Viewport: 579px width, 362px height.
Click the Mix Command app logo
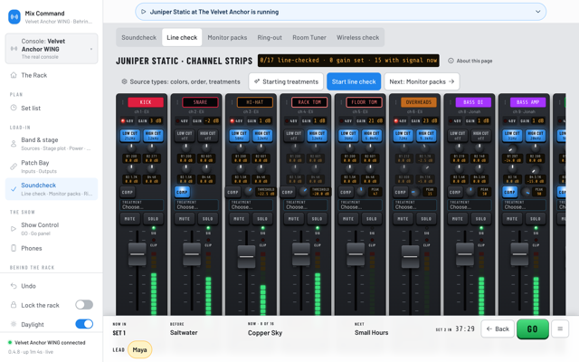tap(14, 17)
